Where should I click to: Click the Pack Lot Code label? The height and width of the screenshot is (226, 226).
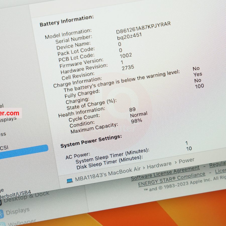coord(76,51)
